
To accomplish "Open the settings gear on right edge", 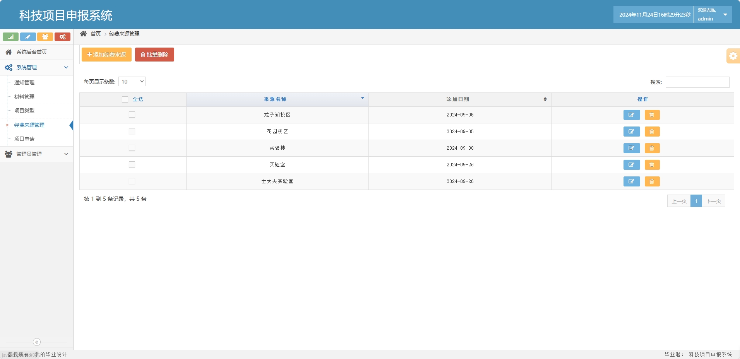I will pos(733,56).
